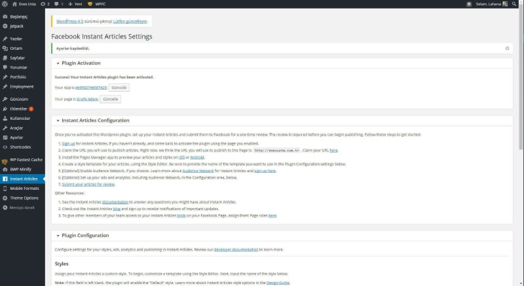Click Güncelle button next to Grafik Adam
The height and width of the screenshot is (286, 524).
[x=110, y=99]
